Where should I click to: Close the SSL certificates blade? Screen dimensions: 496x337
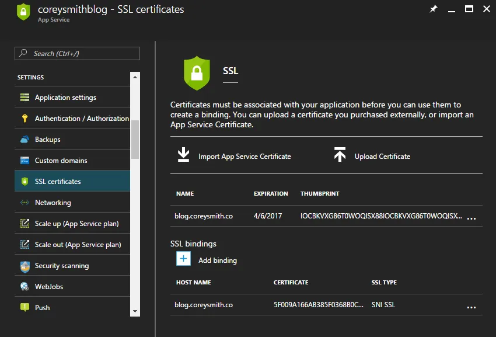point(487,9)
